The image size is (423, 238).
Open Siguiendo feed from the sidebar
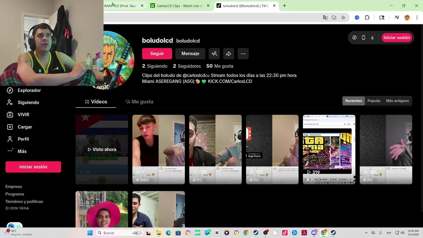[x=23, y=102]
